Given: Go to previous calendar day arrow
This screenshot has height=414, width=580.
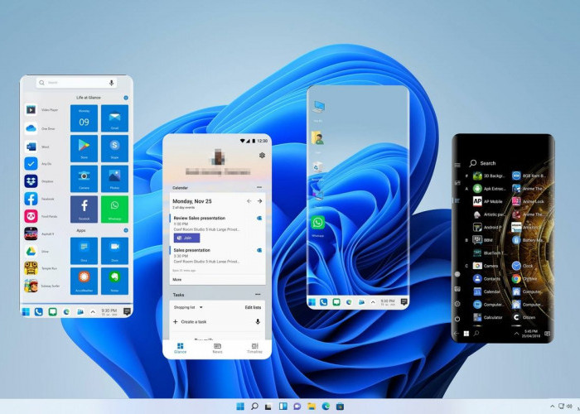Looking at the screenshot, I should pos(249,201).
